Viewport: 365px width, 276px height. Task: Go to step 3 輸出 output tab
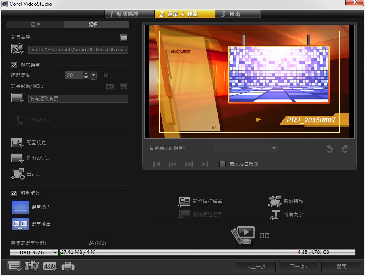238,14
